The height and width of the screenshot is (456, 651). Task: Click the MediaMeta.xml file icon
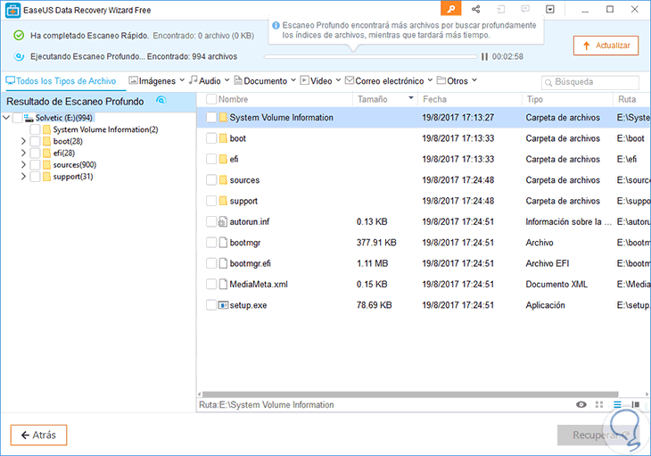click(223, 284)
